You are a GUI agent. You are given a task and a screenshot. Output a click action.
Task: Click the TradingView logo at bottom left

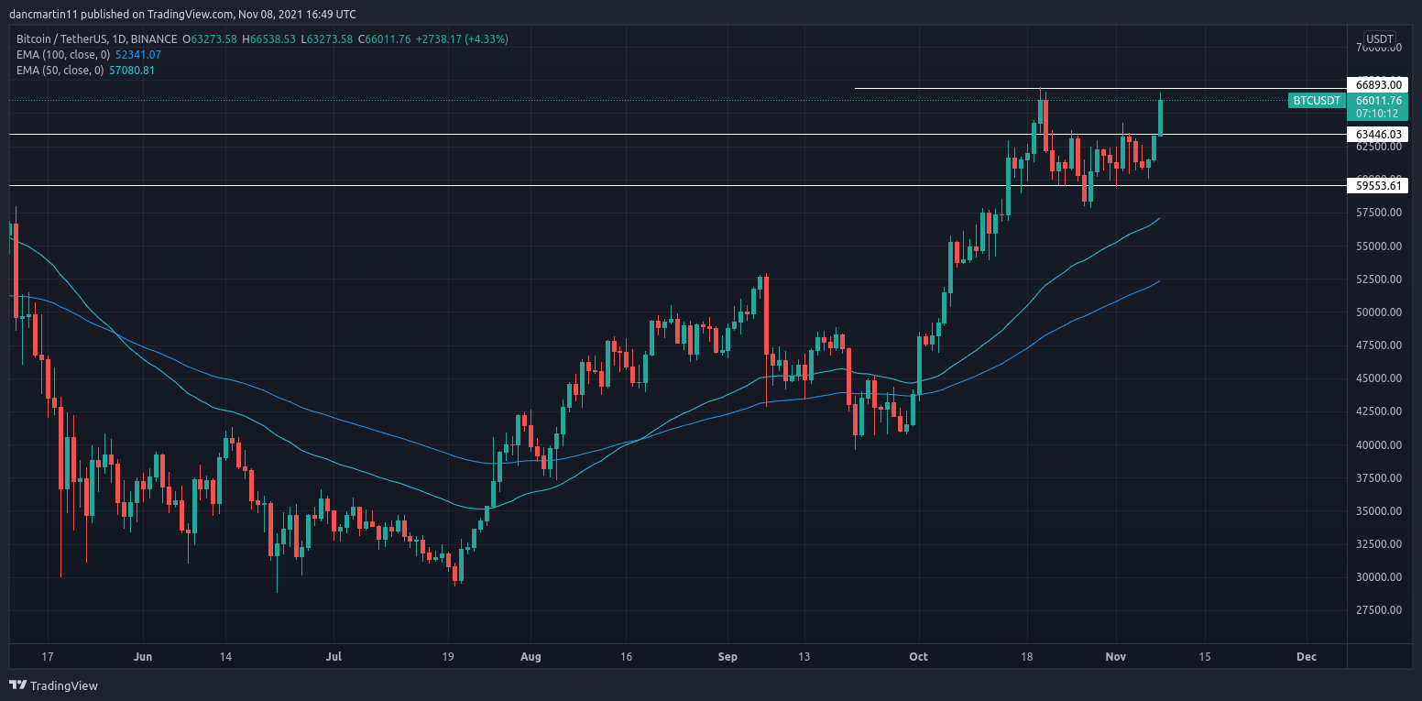click(x=53, y=685)
